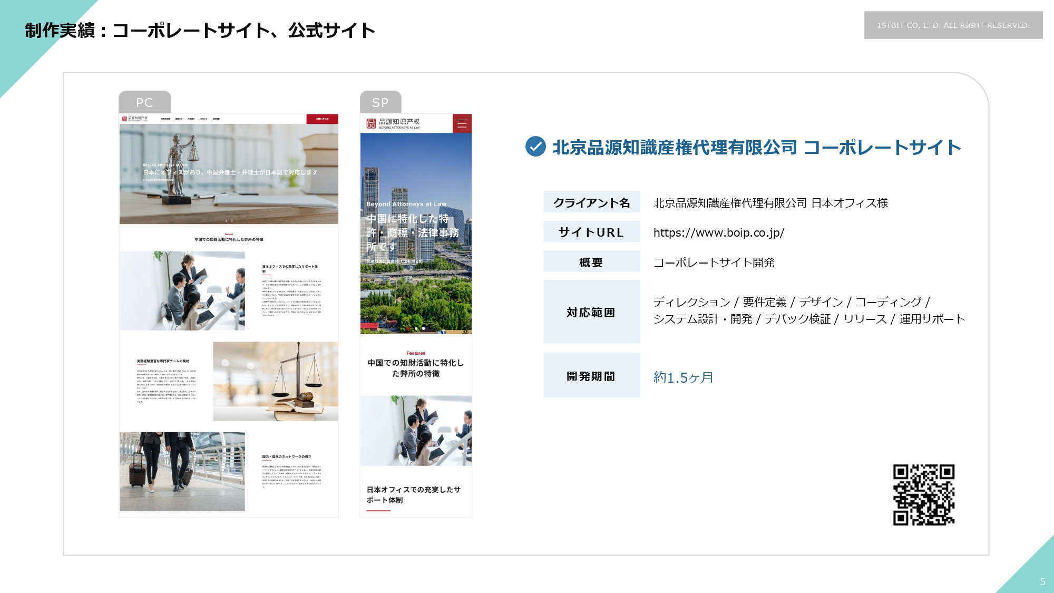This screenshot has height=593, width=1054.
Task: Click the 開発期間 table header cell
Action: (591, 376)
